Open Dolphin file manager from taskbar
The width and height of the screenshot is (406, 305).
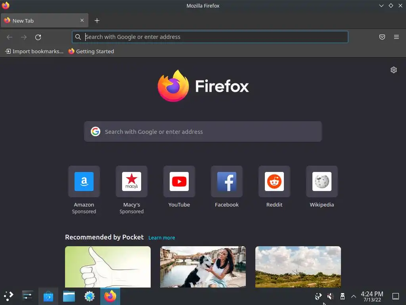click(69, 296)
